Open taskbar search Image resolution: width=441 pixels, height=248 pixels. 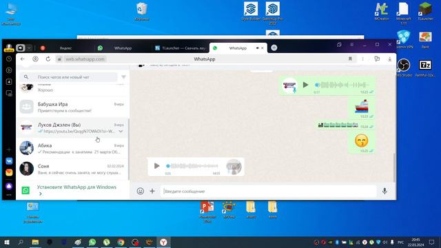[21, 242]
